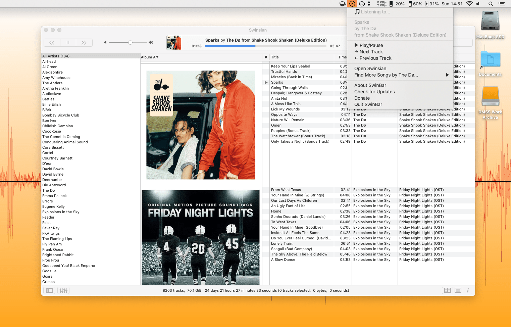Screen dimensions: 511x327
Task: Select Check for Updates
Action: [400, 92]
